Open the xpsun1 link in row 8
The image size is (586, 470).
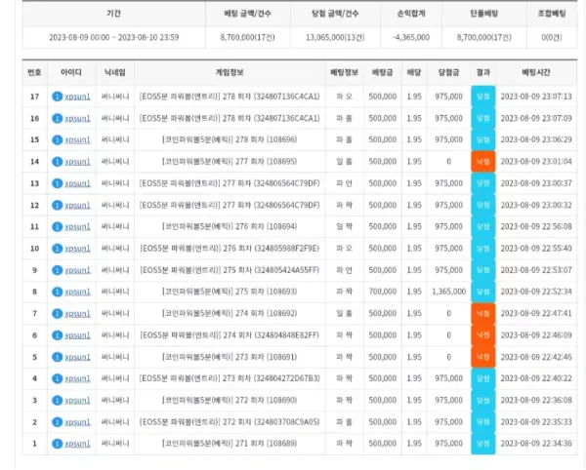pos(77,292)
